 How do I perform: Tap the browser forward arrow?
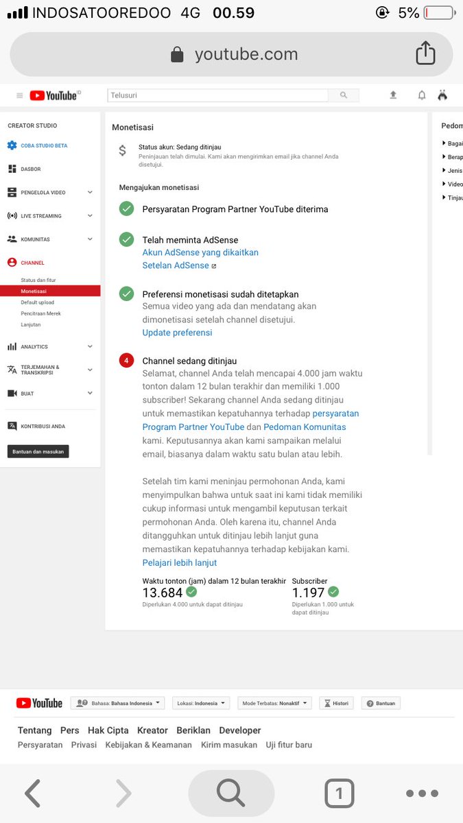pyautogui.click(x=123, y=794)
